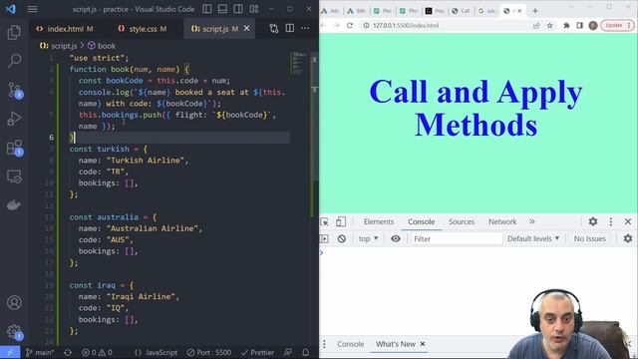Viewport: 638px width, 359px height.
Task: Open errors and warnings in the status bar
Action: (97, 352)
